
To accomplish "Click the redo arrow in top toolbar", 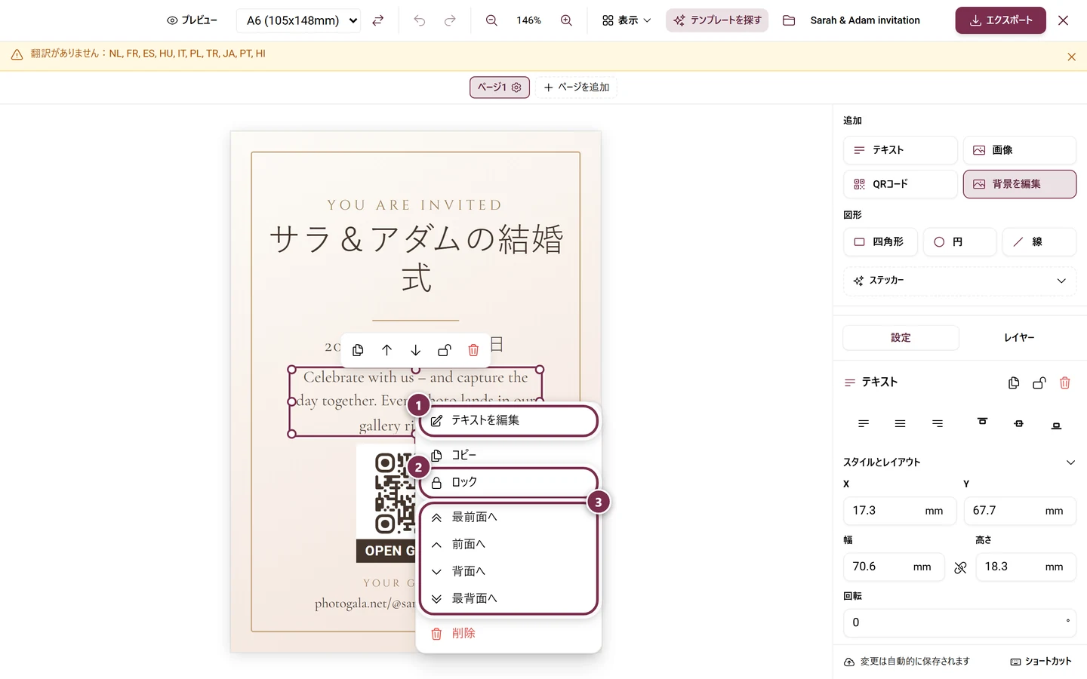I will (450, 20).
